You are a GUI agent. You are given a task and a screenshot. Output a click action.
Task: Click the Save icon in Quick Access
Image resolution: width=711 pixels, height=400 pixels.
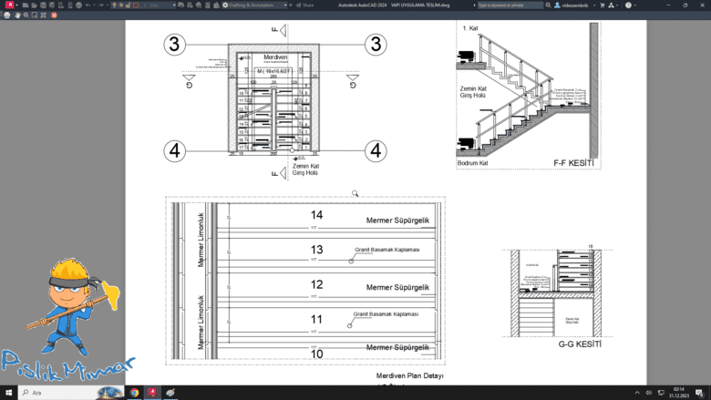42,5
